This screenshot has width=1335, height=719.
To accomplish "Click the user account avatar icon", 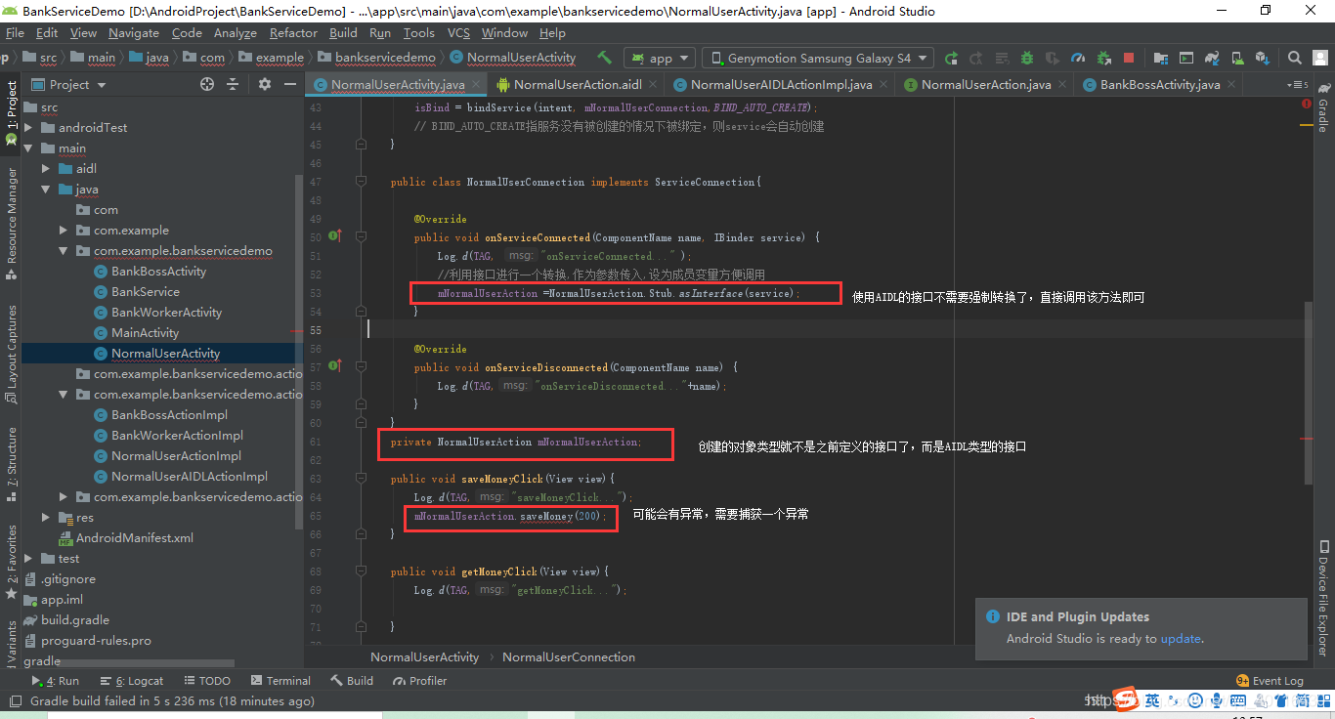I will tap(1319, 58).
